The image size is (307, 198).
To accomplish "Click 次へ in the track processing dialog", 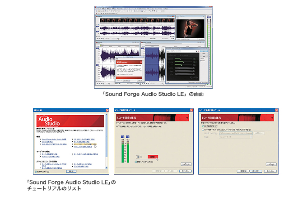I will coord(256,171).
